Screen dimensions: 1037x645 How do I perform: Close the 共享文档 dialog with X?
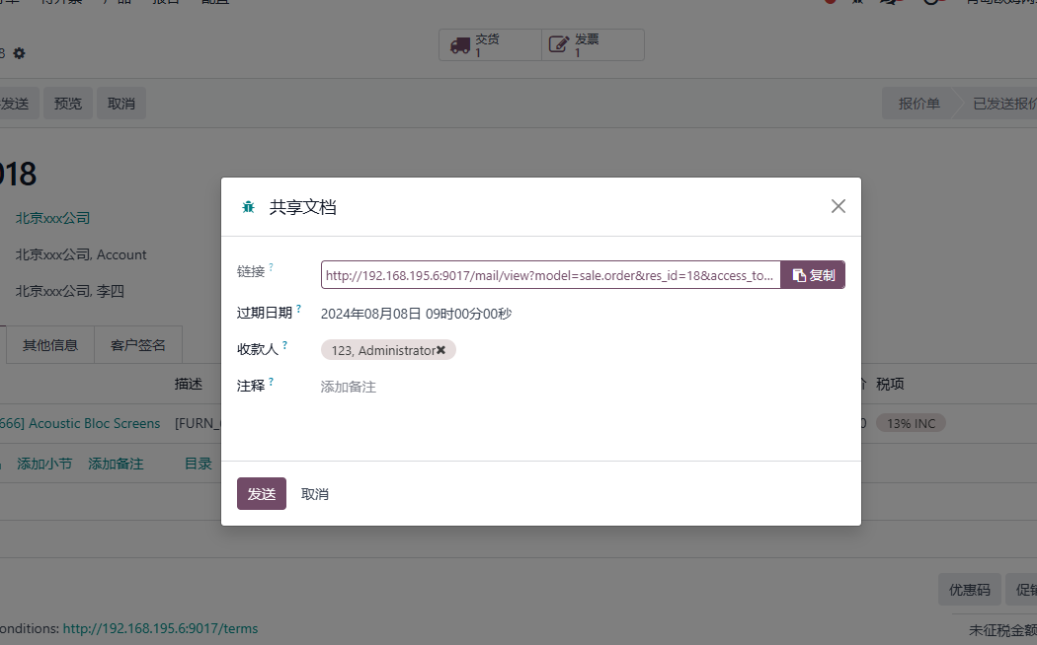(838, 206)
